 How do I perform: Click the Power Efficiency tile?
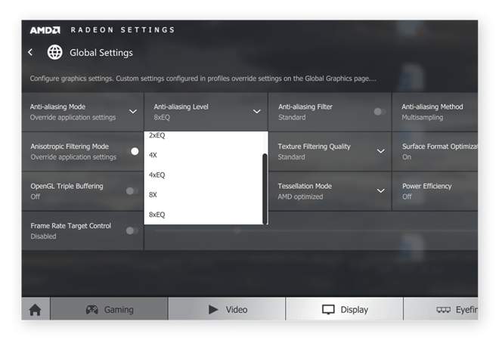pyautogui.click(x=435, y=191)
